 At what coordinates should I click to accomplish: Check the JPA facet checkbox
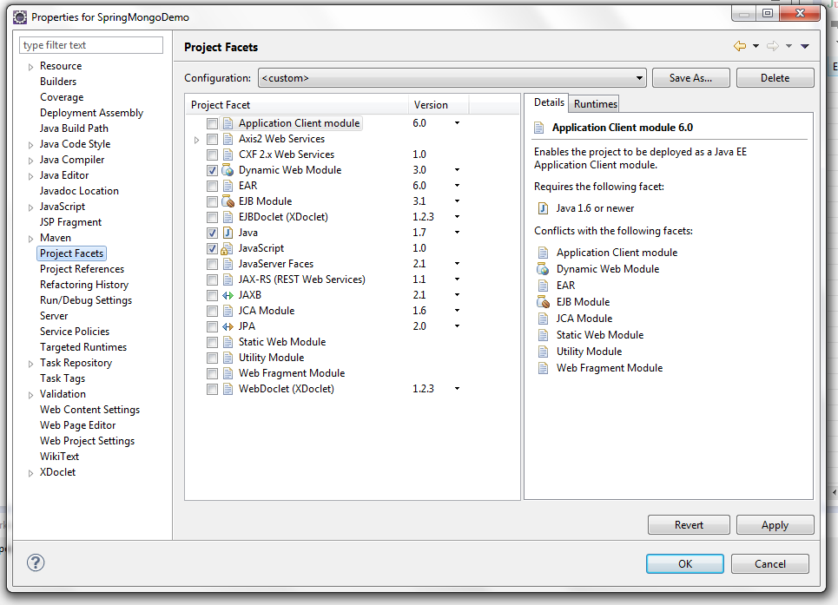tap(212, 326)
